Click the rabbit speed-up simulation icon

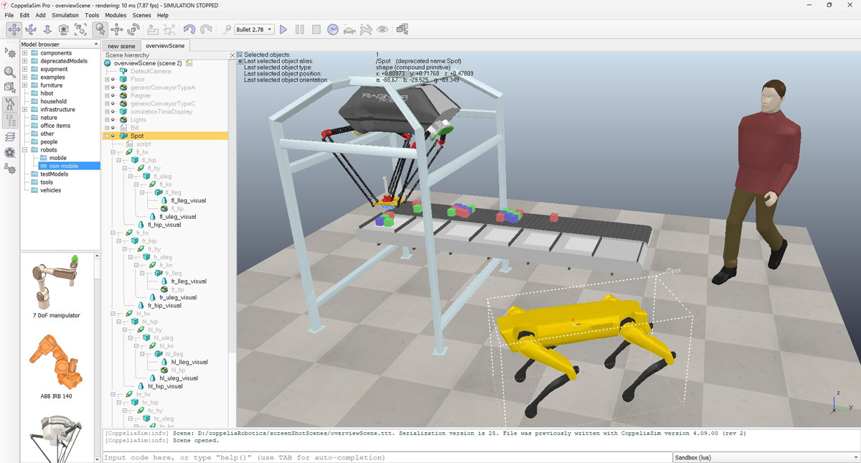pyautogui.click(x=366, y=29)
